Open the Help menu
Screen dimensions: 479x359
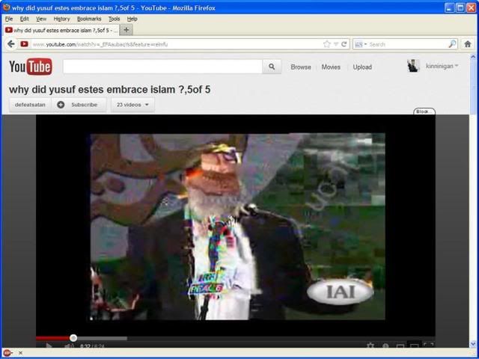pos(132,19)
